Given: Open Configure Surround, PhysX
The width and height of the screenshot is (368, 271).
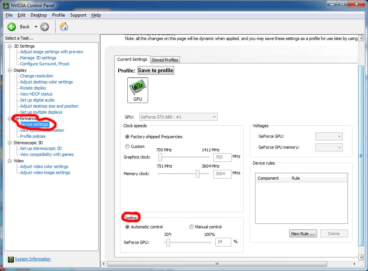Looking at the screenshot, I should (45, 64).
